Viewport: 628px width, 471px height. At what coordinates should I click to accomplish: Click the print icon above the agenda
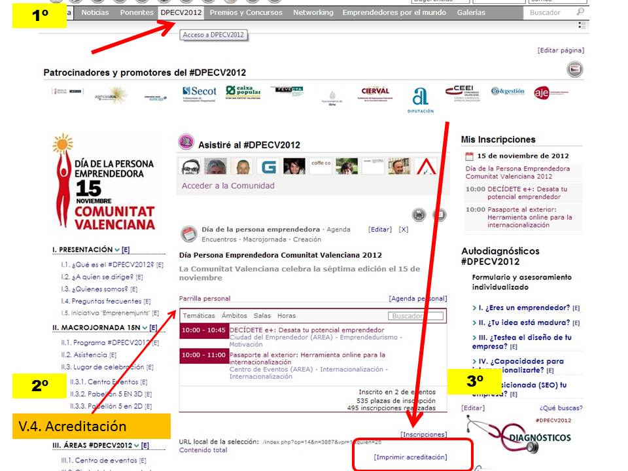419,215
